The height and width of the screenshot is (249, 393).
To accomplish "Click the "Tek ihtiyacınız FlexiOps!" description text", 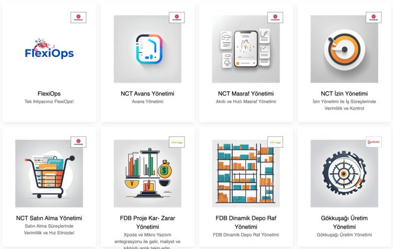I will tap(49, 101).
